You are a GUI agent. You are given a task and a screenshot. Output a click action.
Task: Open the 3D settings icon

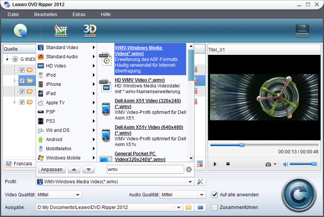[x=90, y=31]
